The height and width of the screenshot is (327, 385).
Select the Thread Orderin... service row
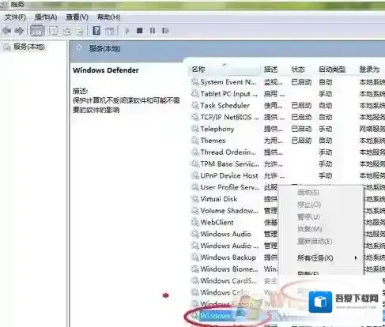point(288,152)
